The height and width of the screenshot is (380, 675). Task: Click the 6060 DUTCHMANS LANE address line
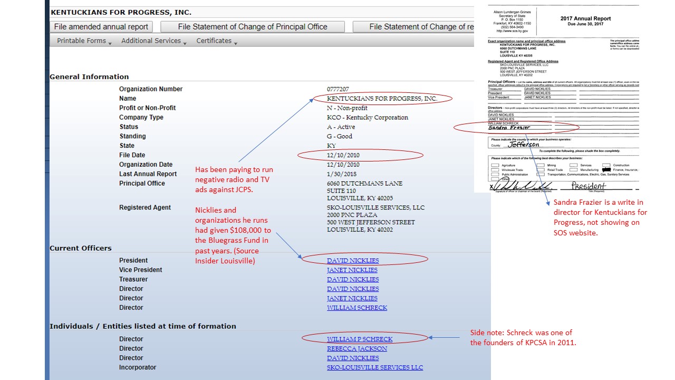[365, 184]
